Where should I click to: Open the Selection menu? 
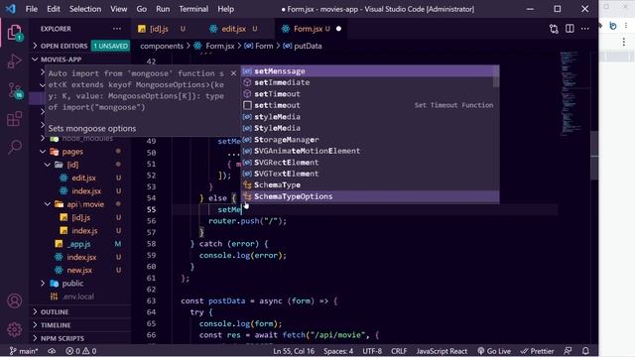click(85, 9)
